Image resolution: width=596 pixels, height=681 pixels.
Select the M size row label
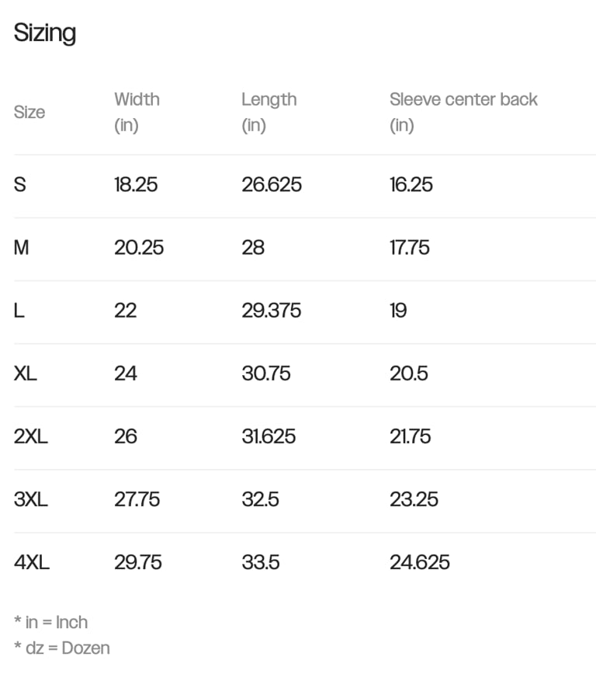(21, 248)
